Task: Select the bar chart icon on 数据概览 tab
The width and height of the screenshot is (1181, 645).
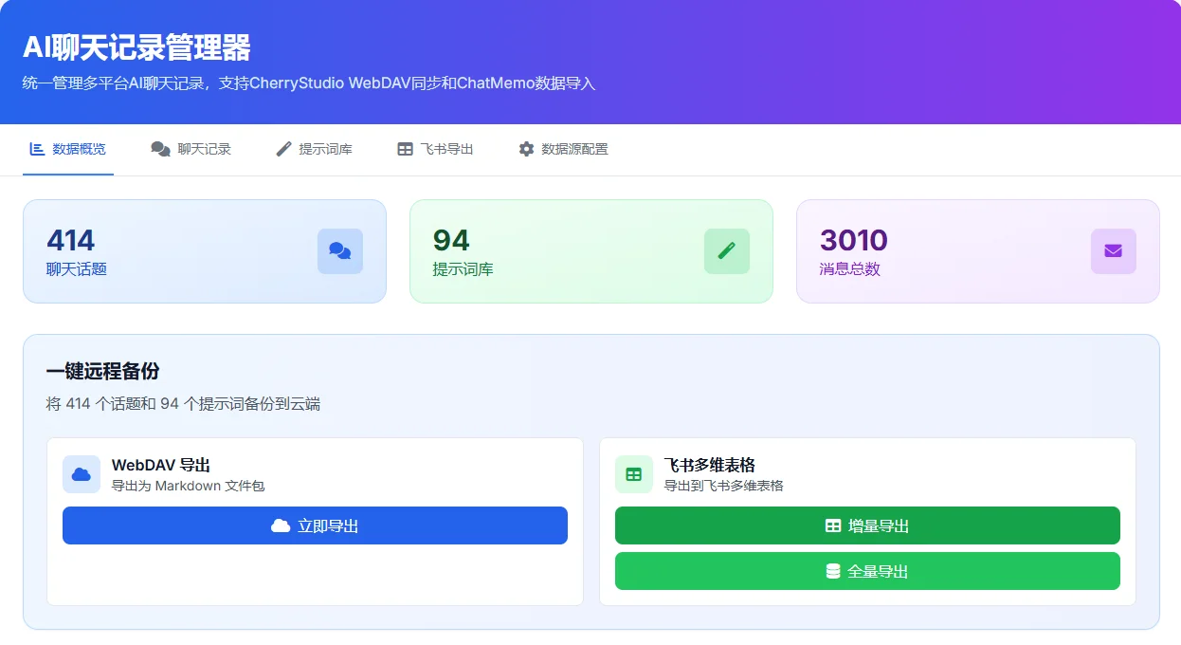Action: (36, 148)
